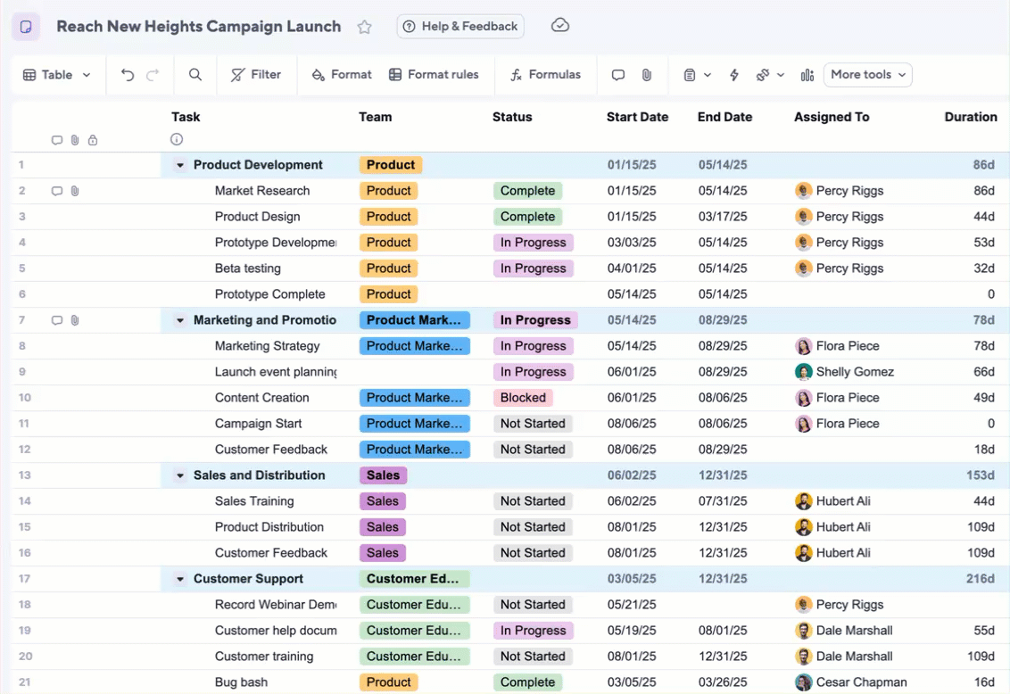Click the attachments paperclip icon in the toolbar
1010x694 pixels.
click(x=646, y=75)
